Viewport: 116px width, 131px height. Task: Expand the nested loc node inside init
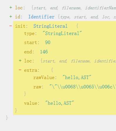coord(20,61)
